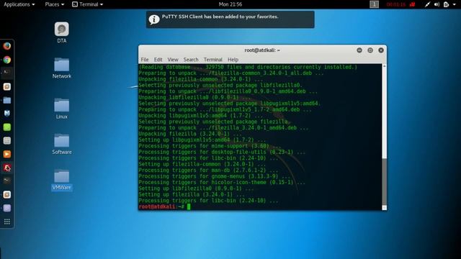Screen dimensions: 461x259
Task: Open the File menu in the terminal
Action: point(145,60)
